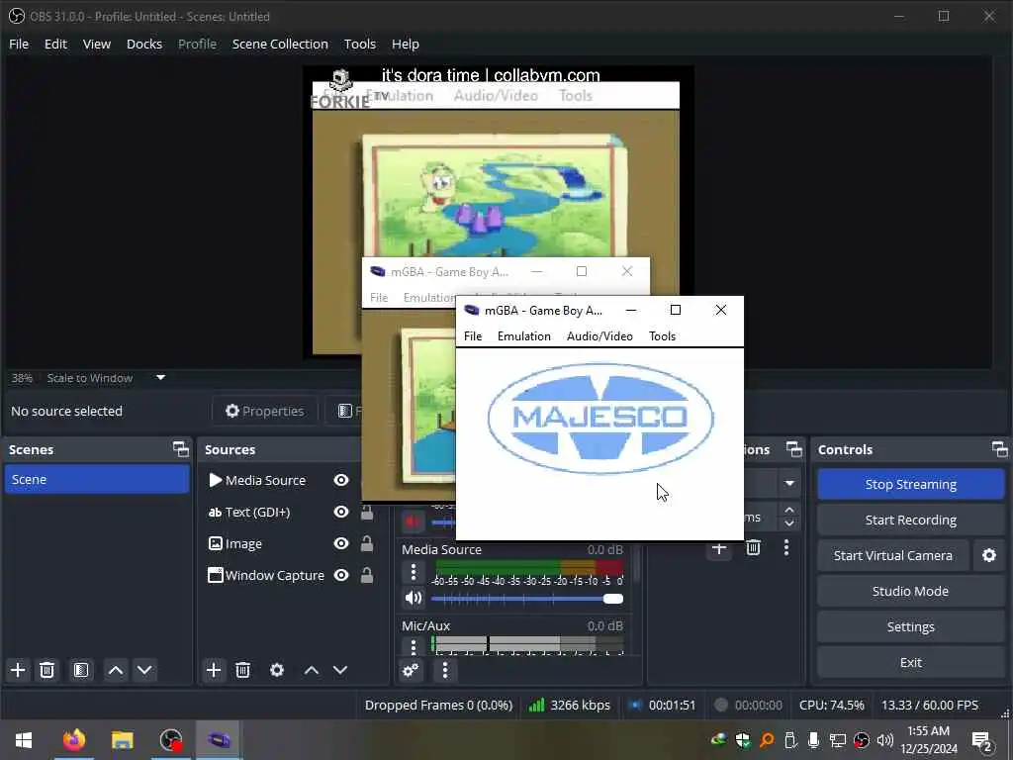Start Virtual Camera button

point(893,555)
